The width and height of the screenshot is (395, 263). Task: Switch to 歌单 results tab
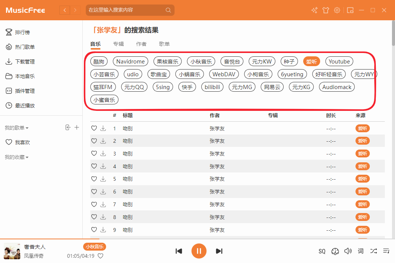(164, 44)
